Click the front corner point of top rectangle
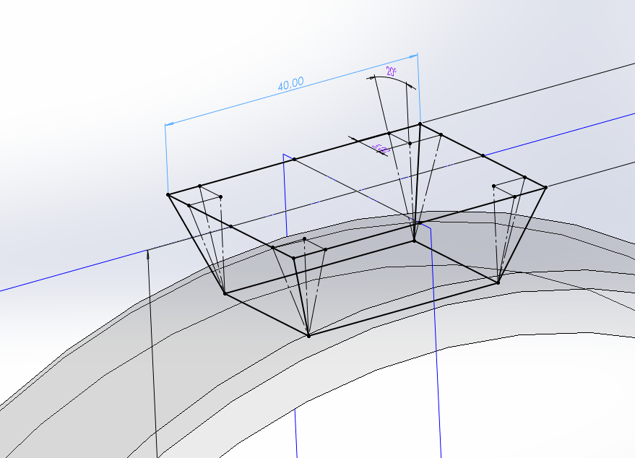Image resolution: width=635 pixels, height=458 pixels. click(x=294, y=256)
